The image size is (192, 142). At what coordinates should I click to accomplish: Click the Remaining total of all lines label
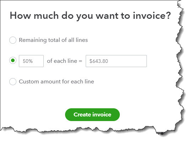pyautogui.click(x=53, y=40)
